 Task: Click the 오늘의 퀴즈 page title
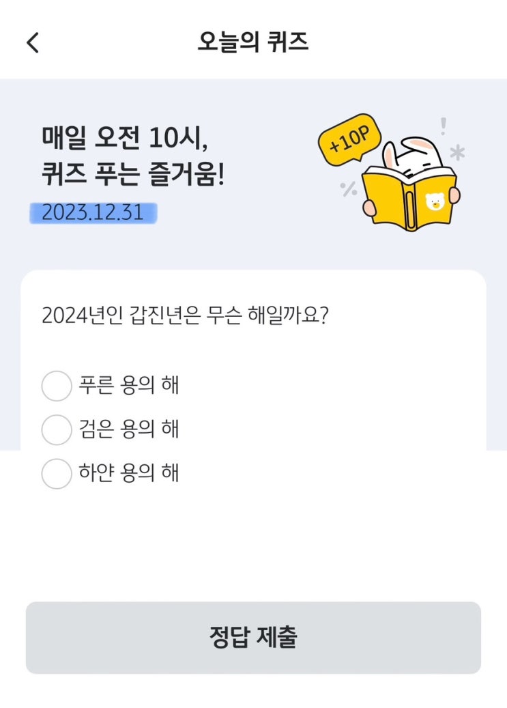tap(253, 42)
